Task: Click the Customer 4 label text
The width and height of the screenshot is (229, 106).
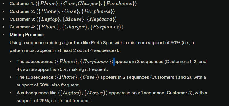Action: pos(22,27)
